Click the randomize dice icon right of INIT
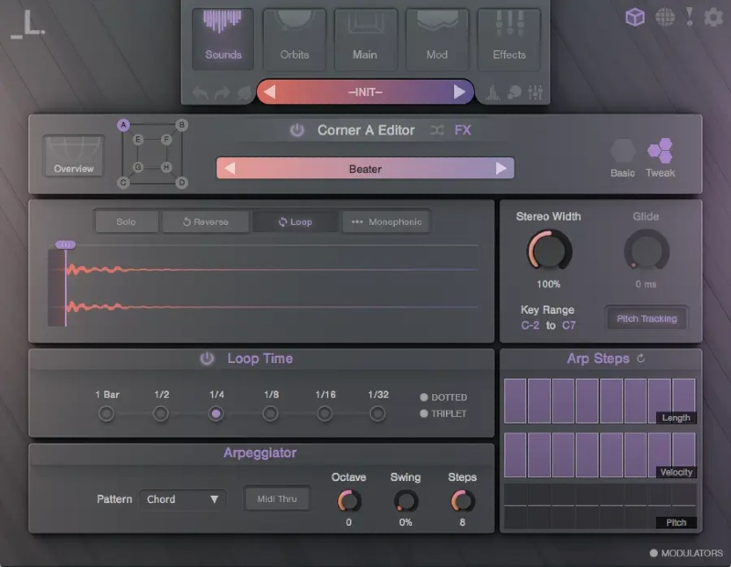Image resolution: width=731 pixels, height=567 pixels. [x=514, y=91]
